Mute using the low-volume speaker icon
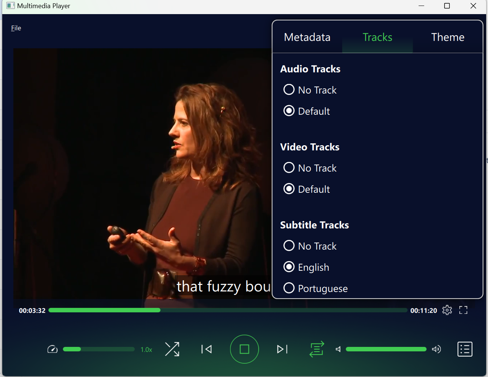 (x=338, y=349)
